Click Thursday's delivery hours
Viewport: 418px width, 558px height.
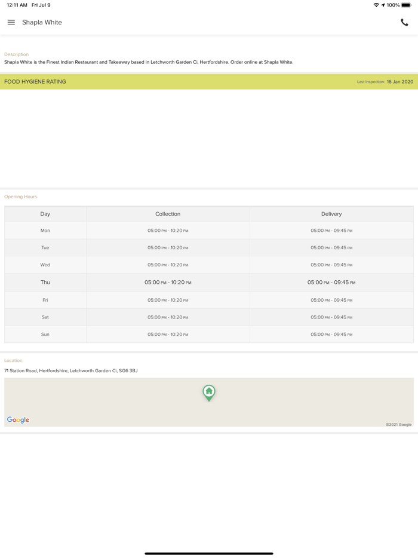coord(331,282)
